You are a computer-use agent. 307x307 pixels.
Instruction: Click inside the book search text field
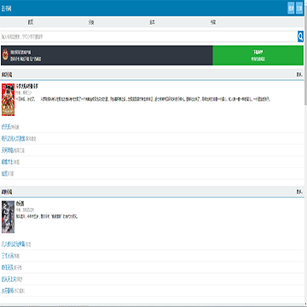tap(149, 37)
